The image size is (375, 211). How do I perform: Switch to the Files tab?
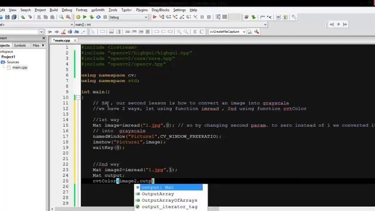pyautogui.click(x=36, y=45)
